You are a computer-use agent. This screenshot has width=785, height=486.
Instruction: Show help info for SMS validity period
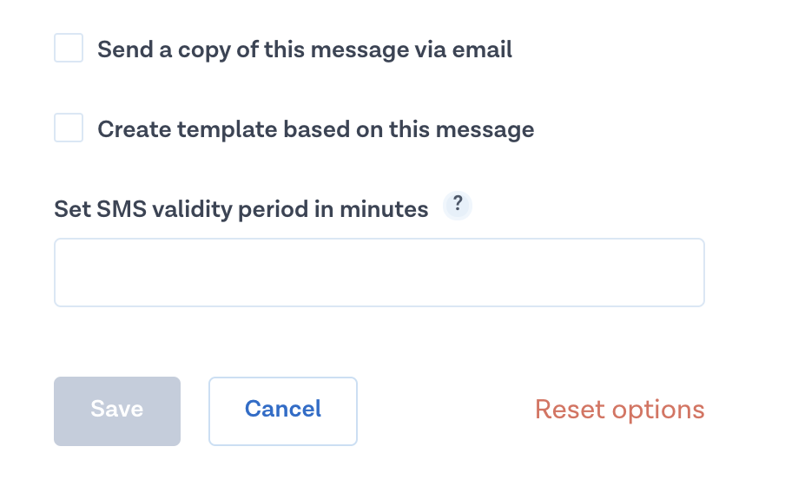pos(458,207)
